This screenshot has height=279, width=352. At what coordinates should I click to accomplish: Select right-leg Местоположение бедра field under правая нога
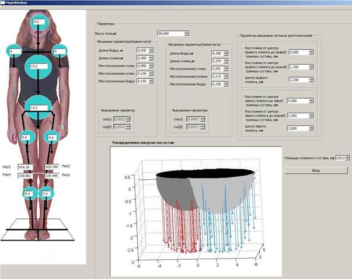coord(145,81)
